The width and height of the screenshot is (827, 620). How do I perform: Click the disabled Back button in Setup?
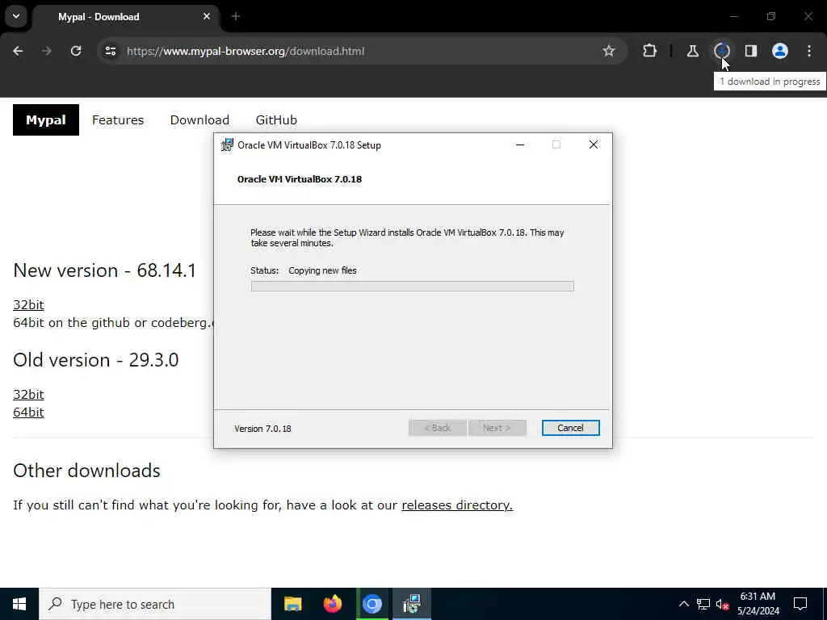click(x=437, y=428)
